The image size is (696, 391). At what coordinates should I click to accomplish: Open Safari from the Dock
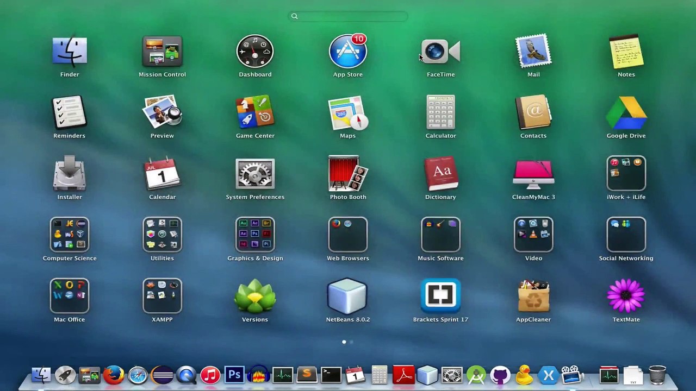pyautogui.click(x=138, y=375)
